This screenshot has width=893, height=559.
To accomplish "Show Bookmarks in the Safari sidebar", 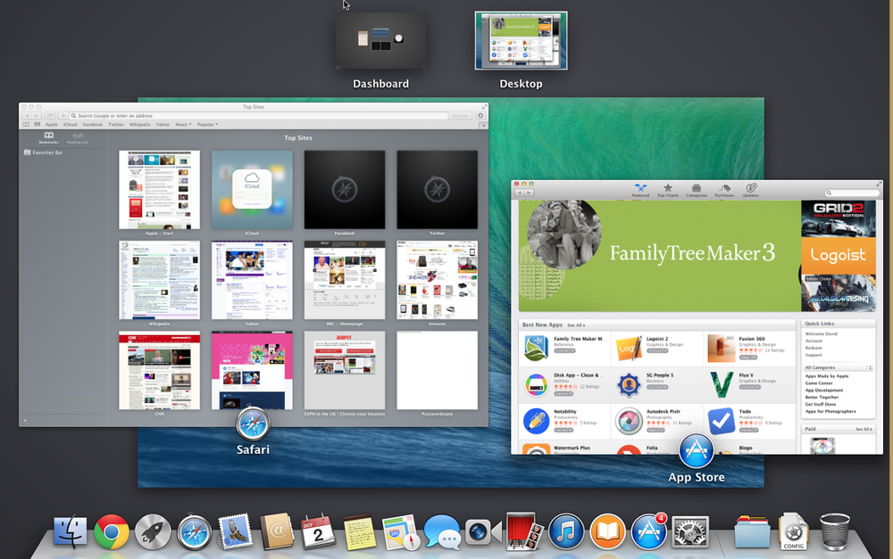I will pos(48,137).
